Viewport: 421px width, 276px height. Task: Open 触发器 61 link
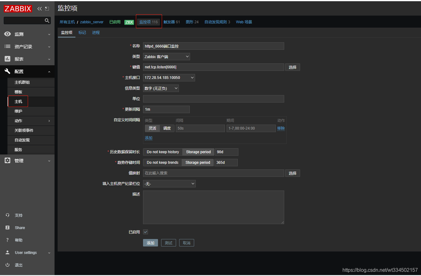pyautogui.click(x=172, y=22)
